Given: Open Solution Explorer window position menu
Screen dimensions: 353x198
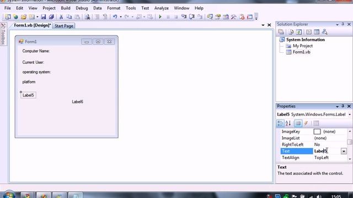Looking at the screenshot, I should point(337,24).
